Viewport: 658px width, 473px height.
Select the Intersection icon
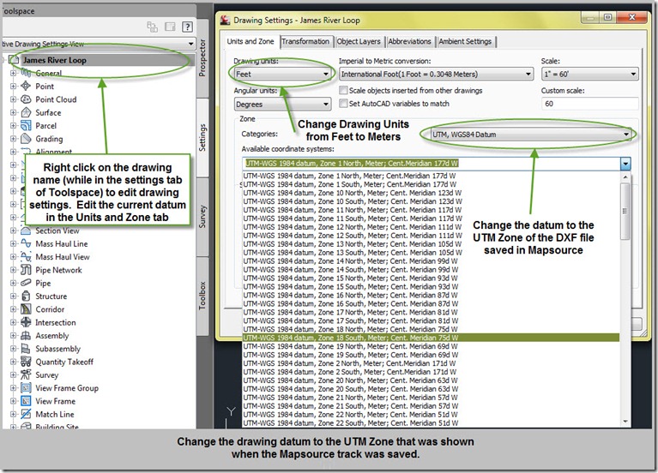(x=26, y=322)
